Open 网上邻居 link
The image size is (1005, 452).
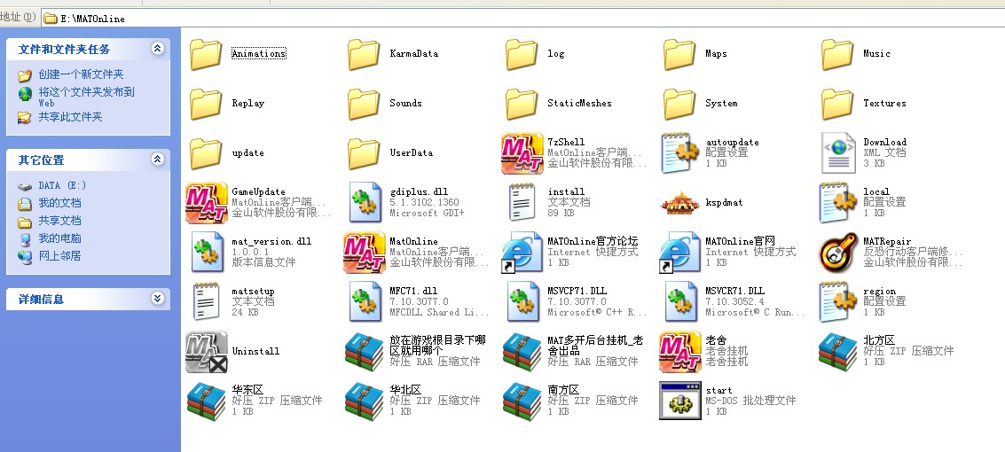coord(59,255)
